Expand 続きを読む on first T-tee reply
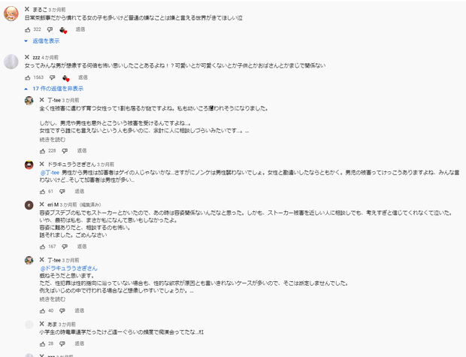Image resolution: width=466 pixels, height=357 pixels. [53, 139]
